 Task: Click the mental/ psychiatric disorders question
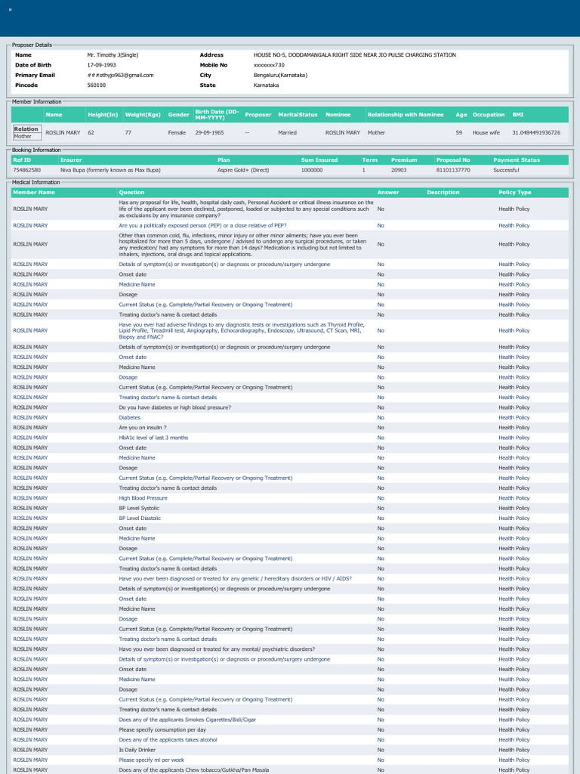pos(217,649)
